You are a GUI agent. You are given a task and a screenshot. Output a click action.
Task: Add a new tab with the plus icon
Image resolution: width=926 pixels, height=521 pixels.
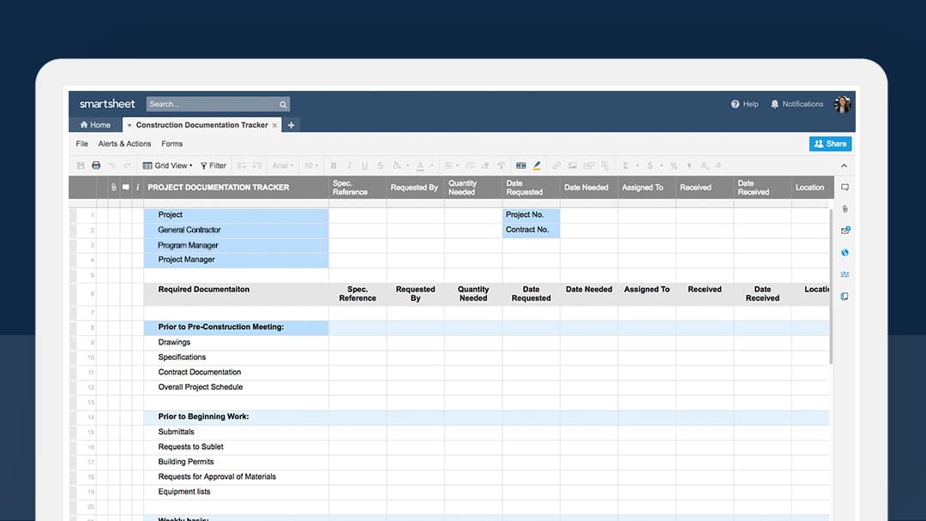pyautogui.click(x=291, y=125)
